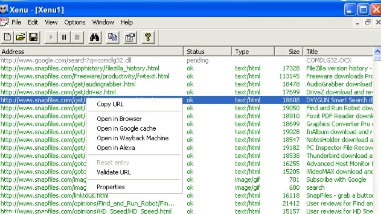Click the New document toolbar icon

(8, 37)
